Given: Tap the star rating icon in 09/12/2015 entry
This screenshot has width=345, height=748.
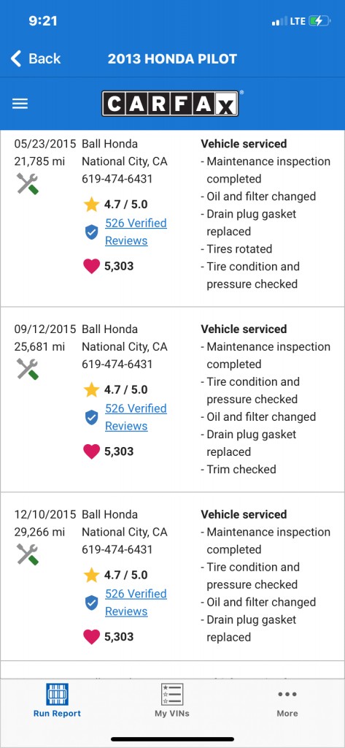Looking at the screenshot, I should [91, 390].
